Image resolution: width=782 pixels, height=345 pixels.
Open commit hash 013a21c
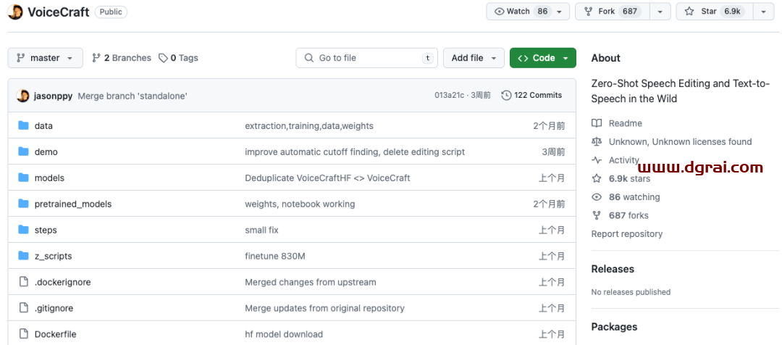[x=450, y=95]
